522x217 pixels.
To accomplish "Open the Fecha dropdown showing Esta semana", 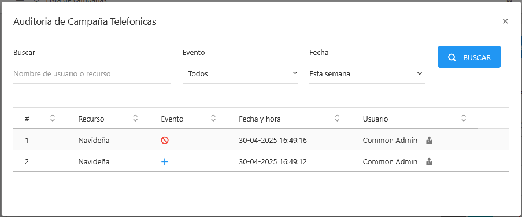I will click(x=367, y=73).
